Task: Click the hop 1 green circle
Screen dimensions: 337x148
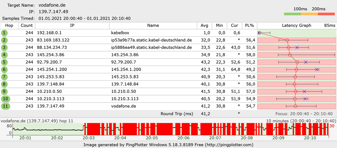Action: point(4,33)
